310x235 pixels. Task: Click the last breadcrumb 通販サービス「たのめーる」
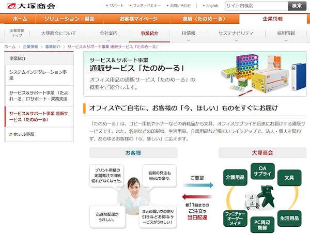(x=113, y=46)
